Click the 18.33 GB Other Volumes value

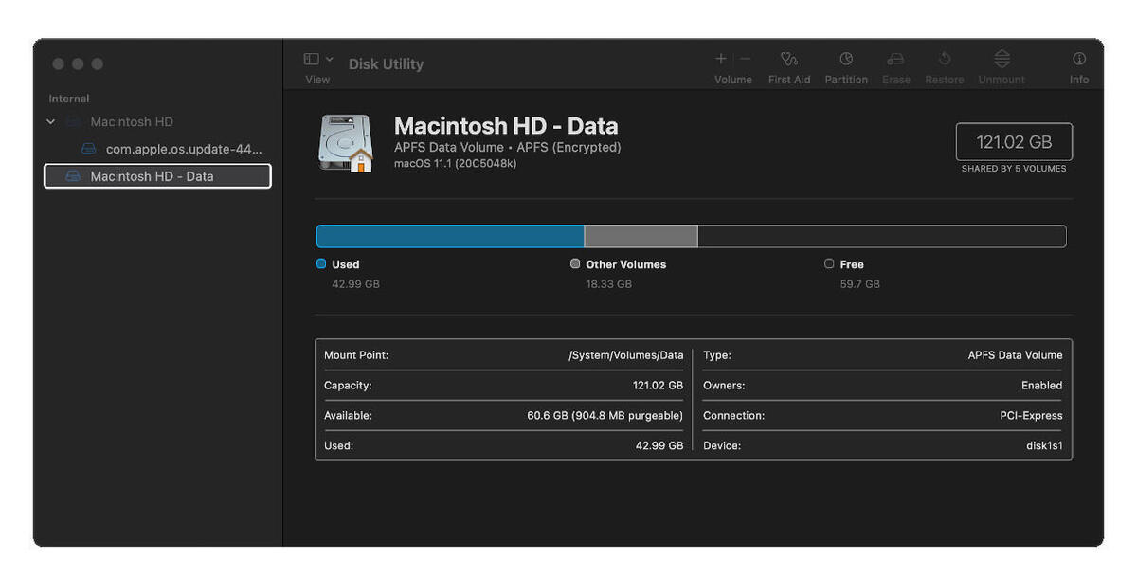point(608,284)
